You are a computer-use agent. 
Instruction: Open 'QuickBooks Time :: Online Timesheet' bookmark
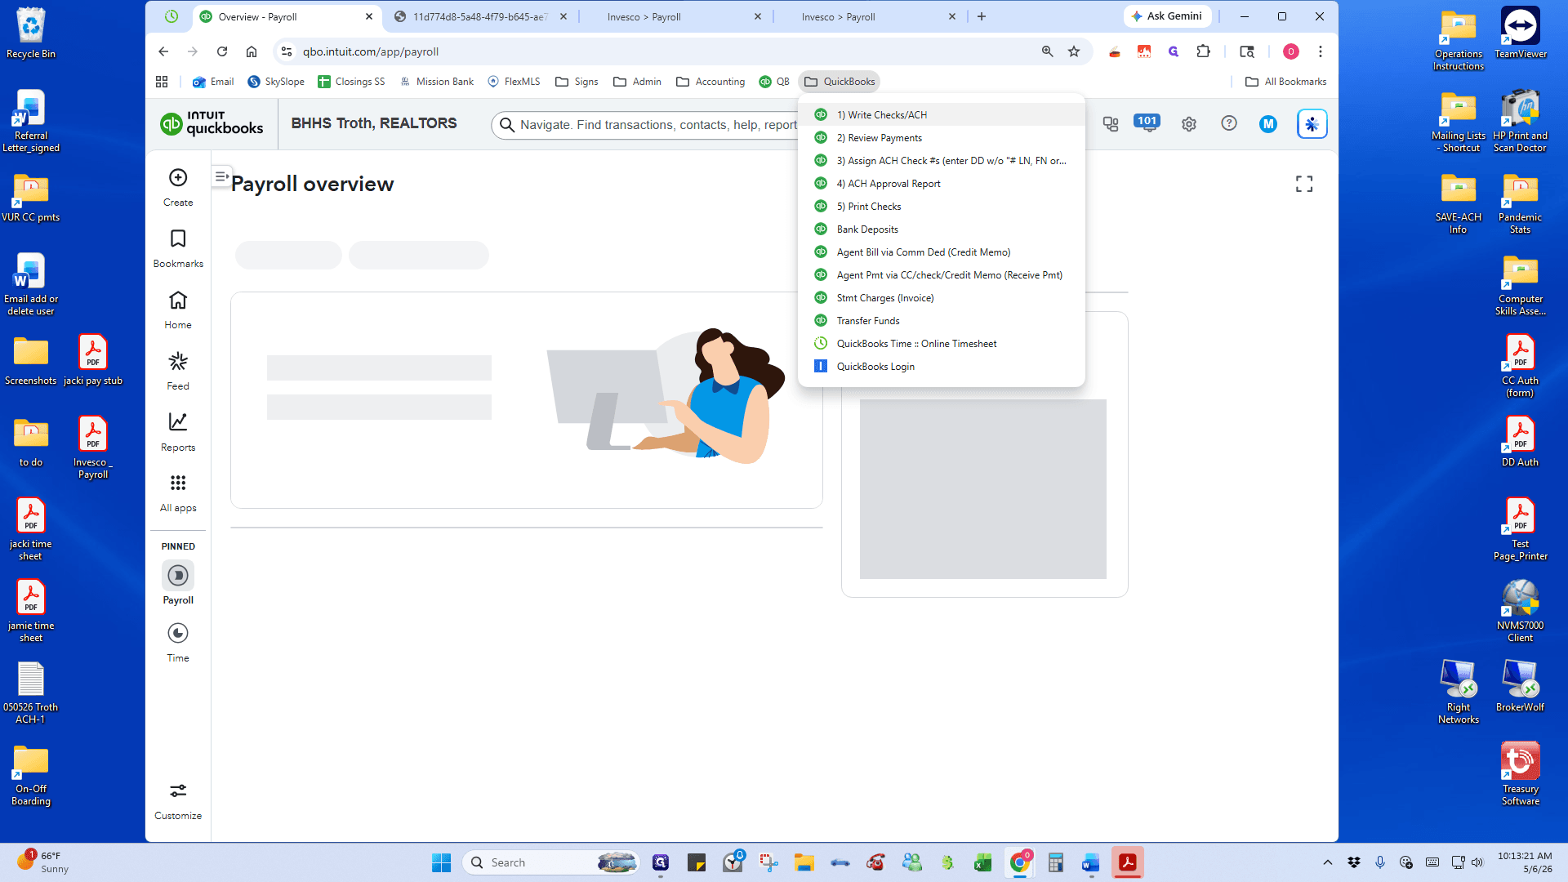tap(942, 344)
